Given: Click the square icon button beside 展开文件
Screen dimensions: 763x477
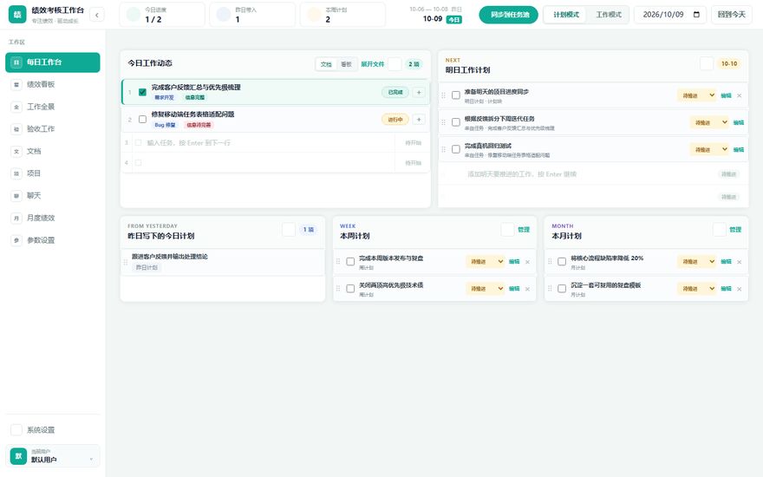Looking at the screenshot, I should pyautogui.click(x=395, y=64).
